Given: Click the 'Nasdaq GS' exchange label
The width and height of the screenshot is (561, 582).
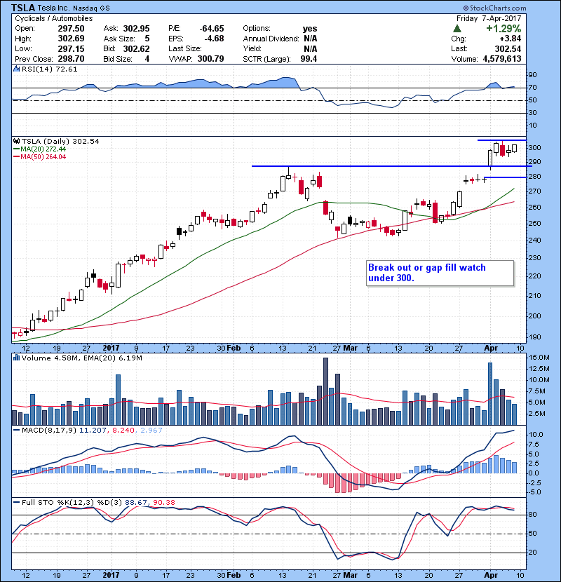Looking at the screenshot, I should tap(91, 8).
